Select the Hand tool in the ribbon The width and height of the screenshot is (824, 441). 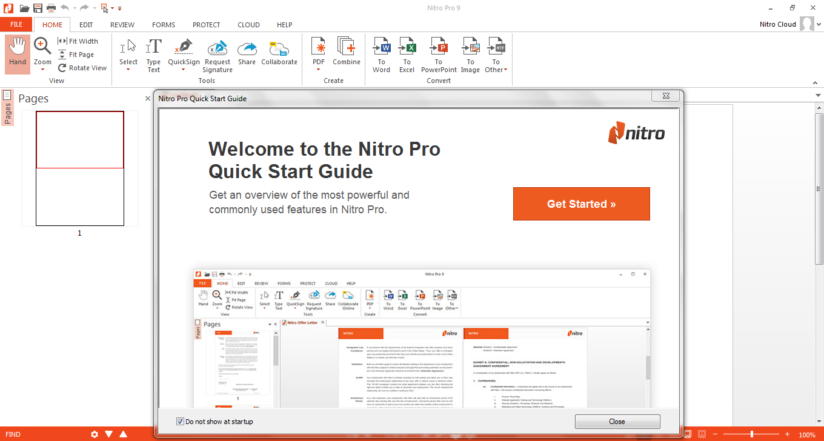[x=18, y=54]
